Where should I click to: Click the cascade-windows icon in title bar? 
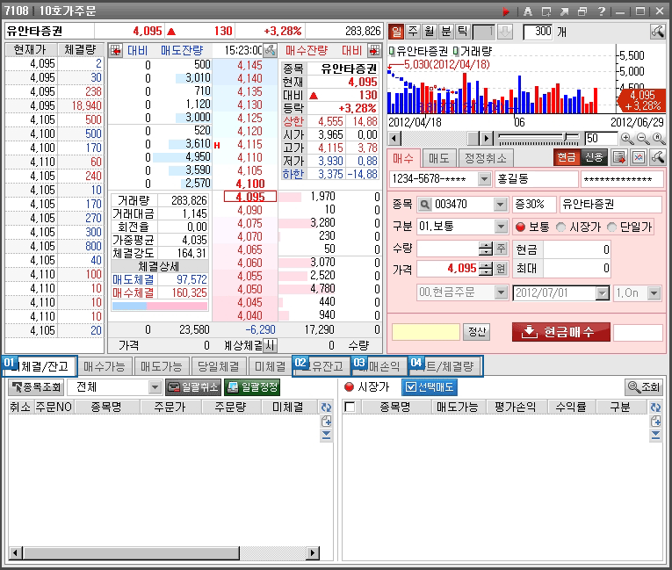(x=582, y=11)
